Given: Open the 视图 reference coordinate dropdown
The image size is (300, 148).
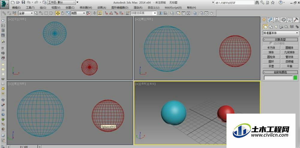Looking at the screenshot, I should (78, 13).
